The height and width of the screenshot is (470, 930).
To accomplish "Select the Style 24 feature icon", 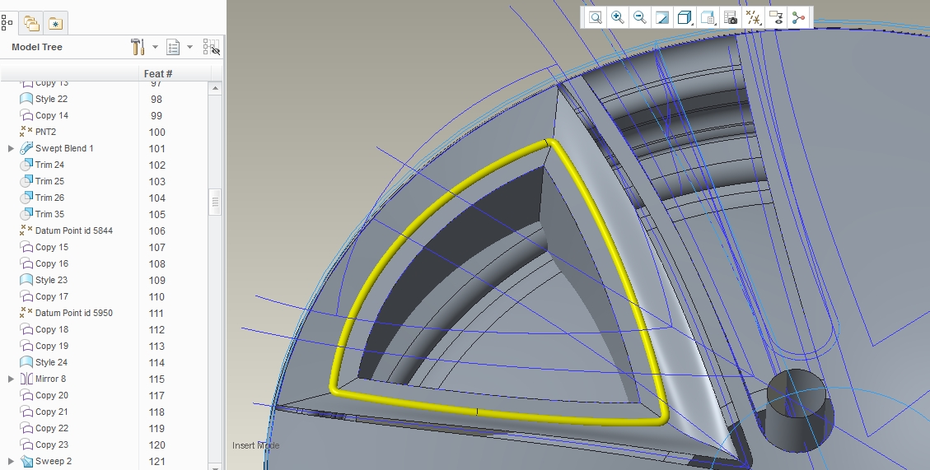I will click(26, 362).
